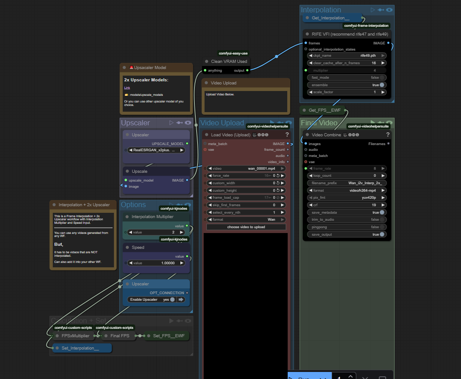The height and width of the screenshot is (379, 461).
Task: Open the pix_fmt yuv420p dropdown
Action: coord(347,198)
